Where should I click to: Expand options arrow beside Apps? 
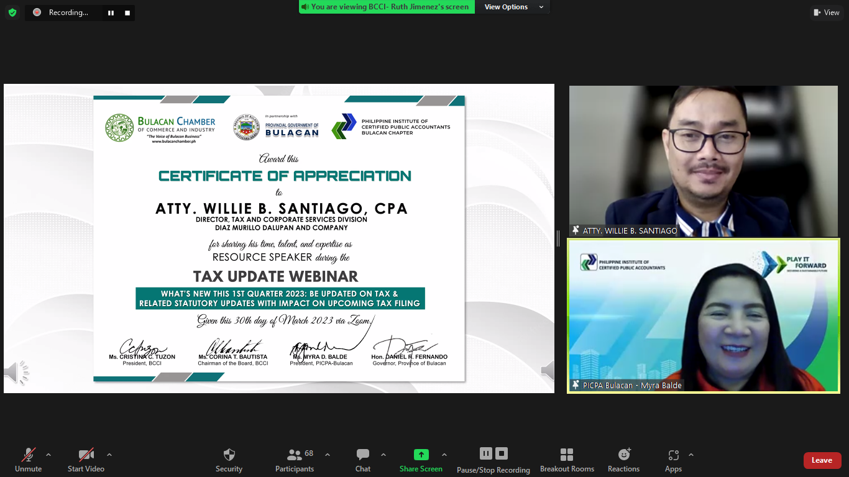tap(691, 455)
